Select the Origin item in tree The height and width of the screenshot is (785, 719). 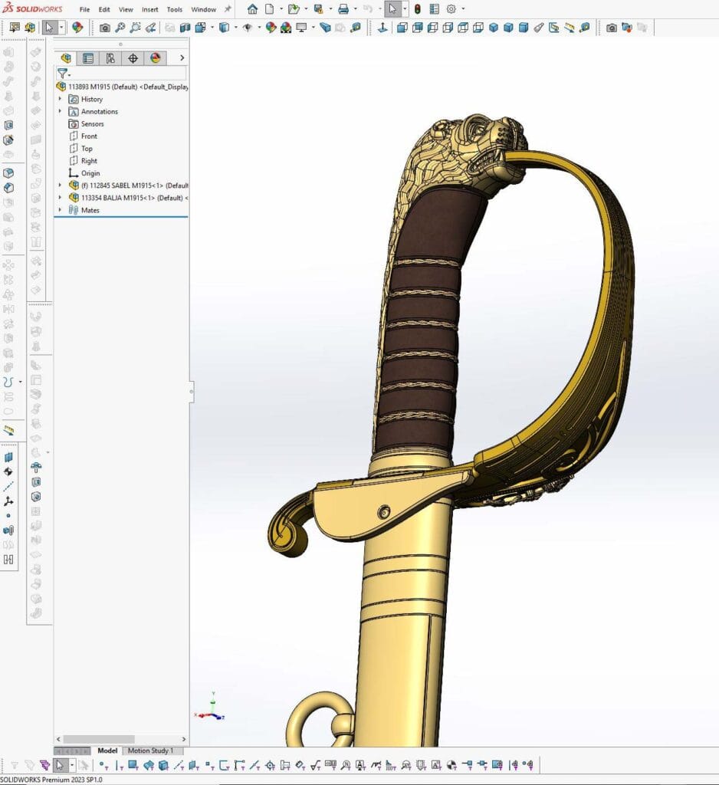coord(90,173)
